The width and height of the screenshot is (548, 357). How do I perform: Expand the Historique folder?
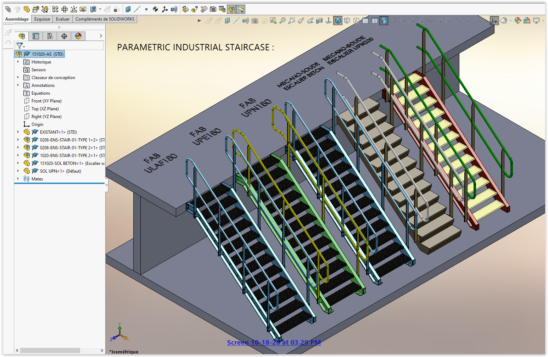[18, 62]
